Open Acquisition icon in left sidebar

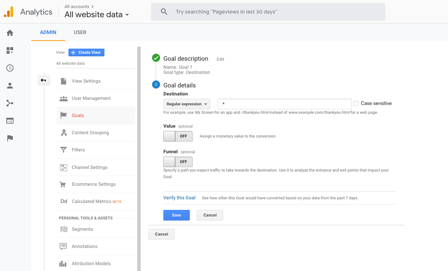[10, 103]
